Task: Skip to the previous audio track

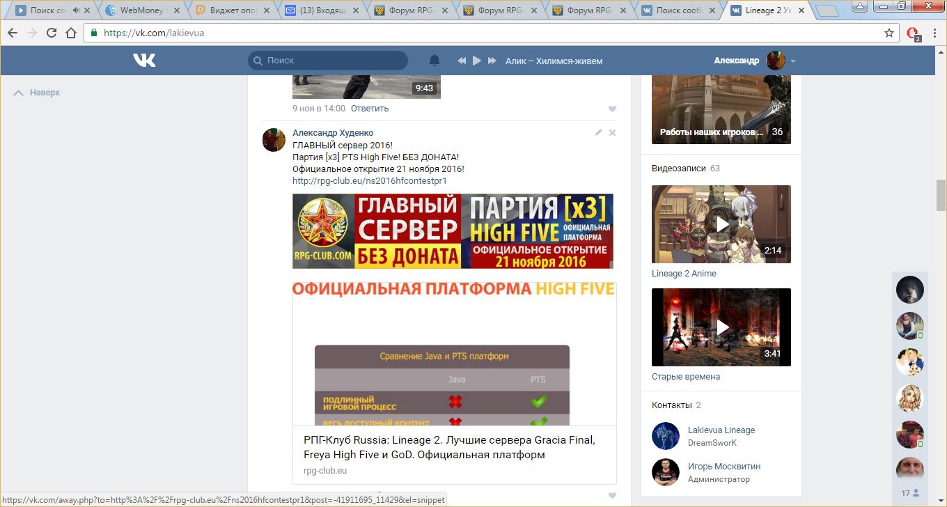Action: coord(461,61)
